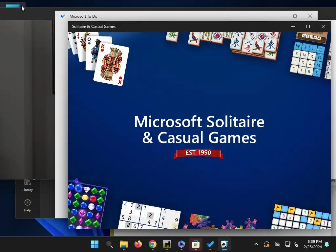The image size is (336, 252).
Task: Switch to Microsoft To Do in taskbar
Action: (210, 244)
